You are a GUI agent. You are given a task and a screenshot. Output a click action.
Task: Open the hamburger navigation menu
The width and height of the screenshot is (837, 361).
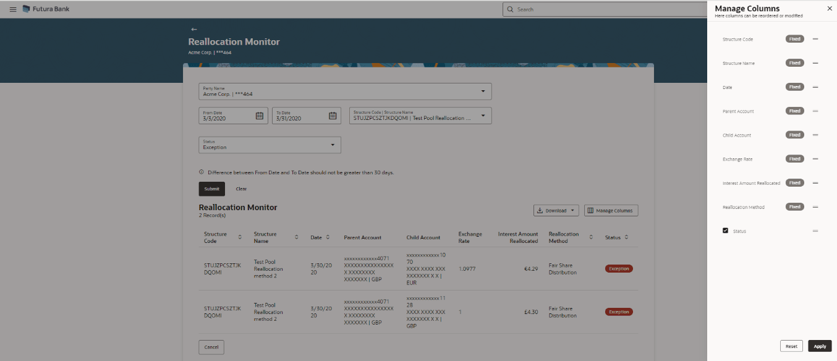[13, 9]
